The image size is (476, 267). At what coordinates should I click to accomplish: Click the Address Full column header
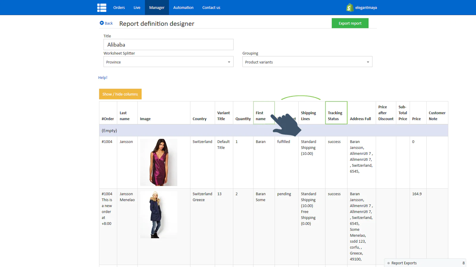(360, 119)
